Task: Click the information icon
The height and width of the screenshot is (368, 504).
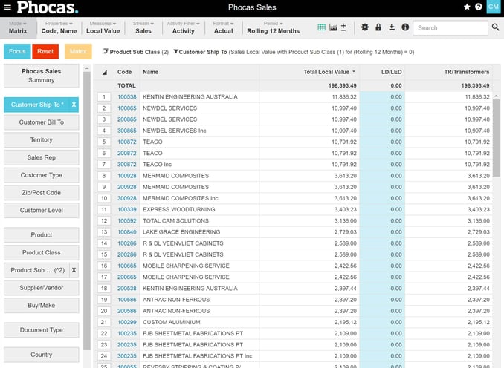Action: coord(405,27)
